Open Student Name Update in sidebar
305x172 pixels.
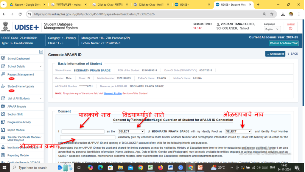tap(21, 86)
